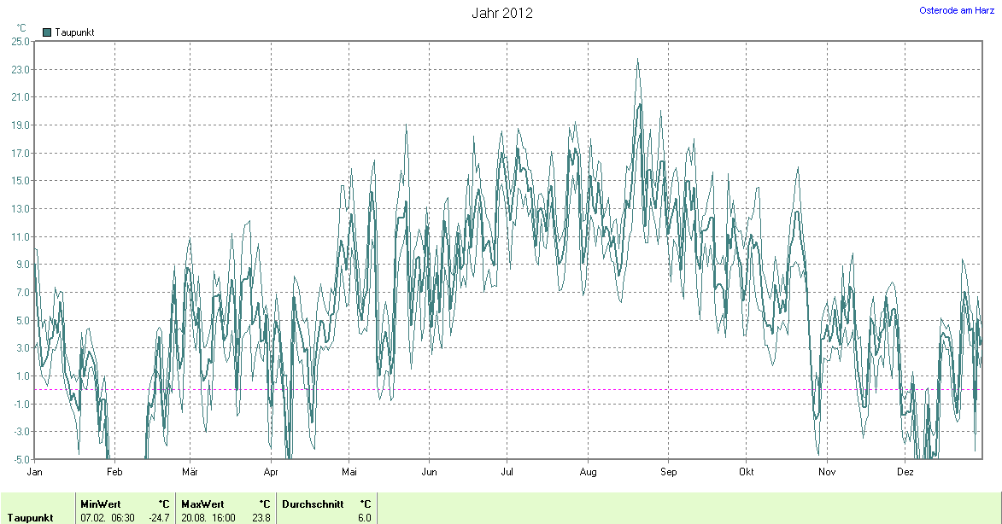
Task: Click the Taupunkt row label in the table
Action: [x=29, y=518]
